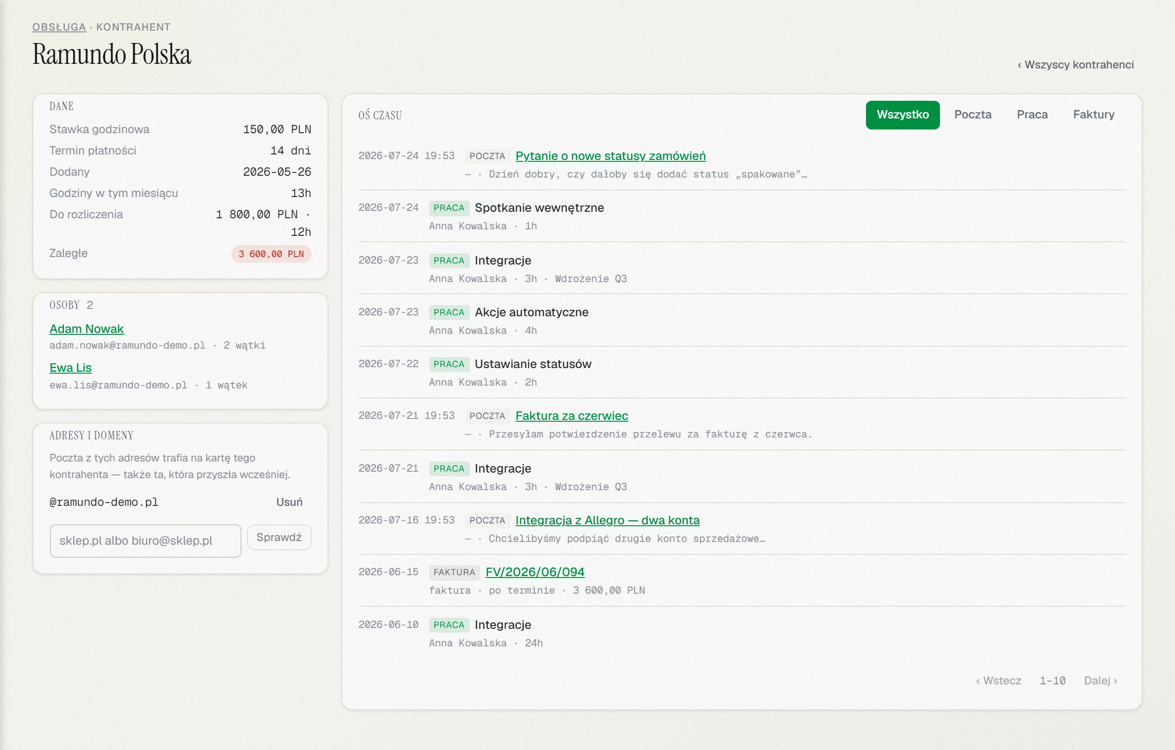Click the Sprawdź button
The width and height of the screenshot is (1175, 750).
pyautogui.click(x=279, y=537)
